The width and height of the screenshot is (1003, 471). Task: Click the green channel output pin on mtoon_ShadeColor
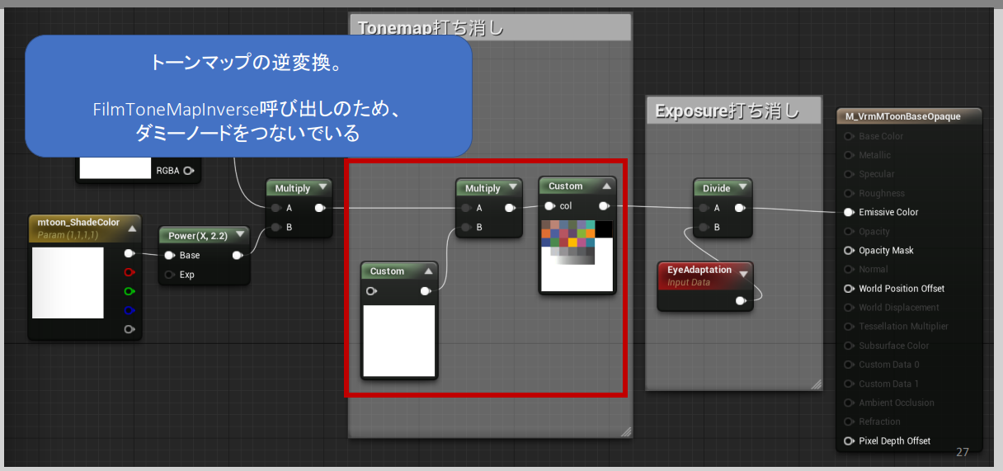tap(129, 291)
